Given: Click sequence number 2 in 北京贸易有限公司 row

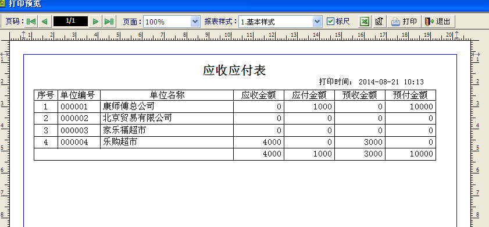Looking at the screenshot, I should pos(46,119).
